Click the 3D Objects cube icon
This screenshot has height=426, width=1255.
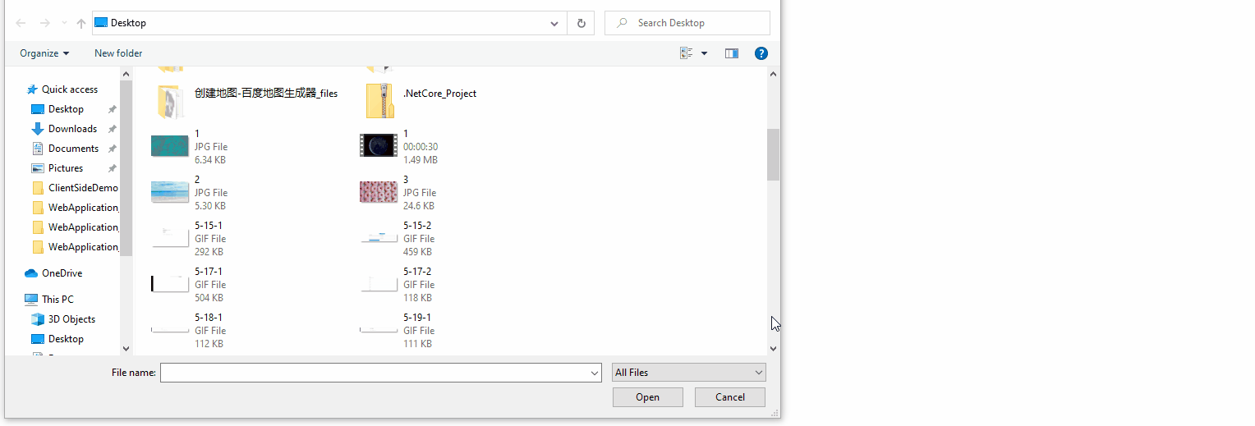coord(37,319)
